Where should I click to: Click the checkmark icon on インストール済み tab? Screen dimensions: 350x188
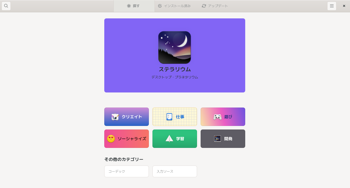160,6
